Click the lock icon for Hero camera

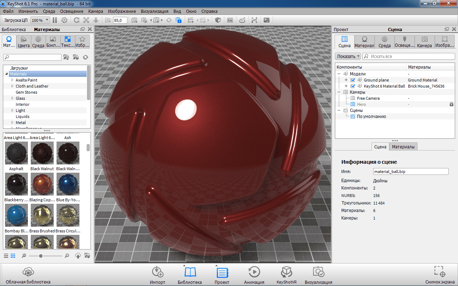pyautogui.click(x=452, y=104)
